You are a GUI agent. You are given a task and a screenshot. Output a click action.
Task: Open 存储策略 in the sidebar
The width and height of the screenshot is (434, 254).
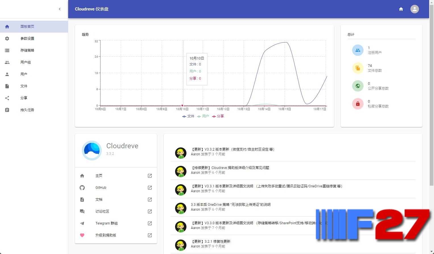34,50
